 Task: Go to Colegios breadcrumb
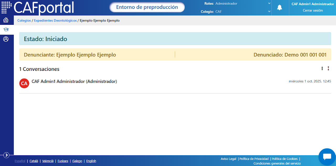(24, 20)
